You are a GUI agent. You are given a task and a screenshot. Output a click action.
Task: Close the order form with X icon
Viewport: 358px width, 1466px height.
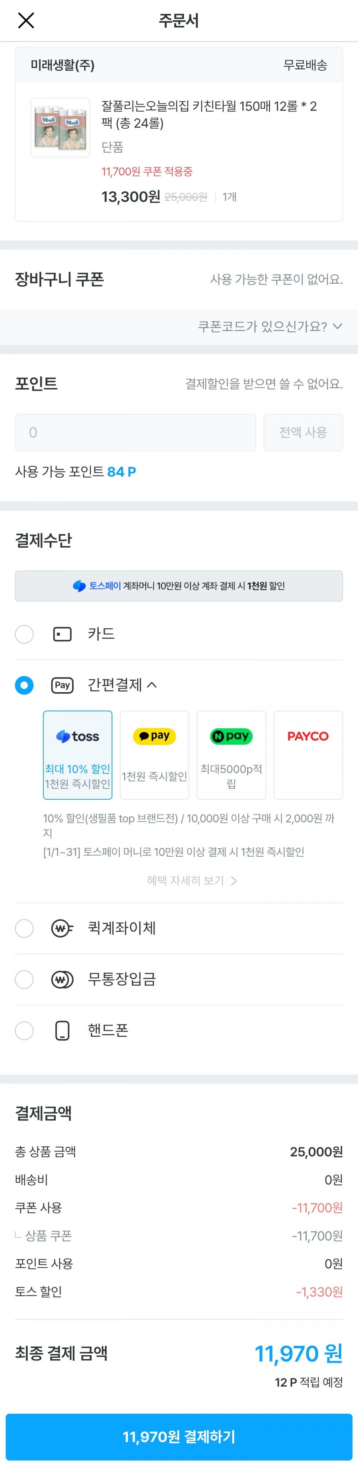[26, 21]
